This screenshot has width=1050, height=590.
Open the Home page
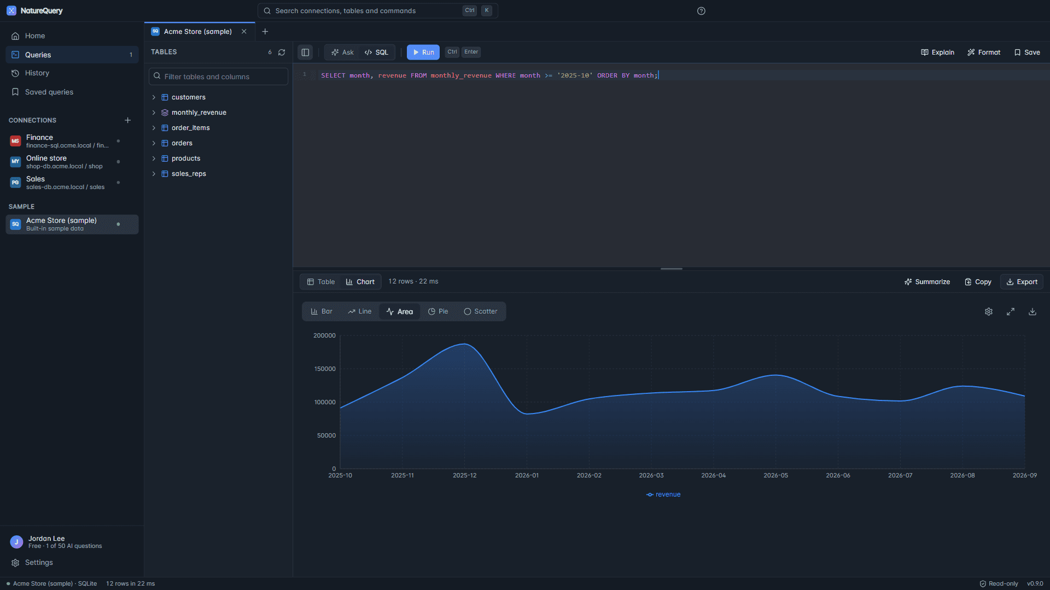click(x=72, y=36)
